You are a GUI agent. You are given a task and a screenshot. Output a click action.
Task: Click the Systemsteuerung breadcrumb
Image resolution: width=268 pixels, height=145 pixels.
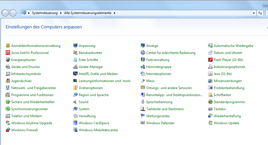coord(45,13)
